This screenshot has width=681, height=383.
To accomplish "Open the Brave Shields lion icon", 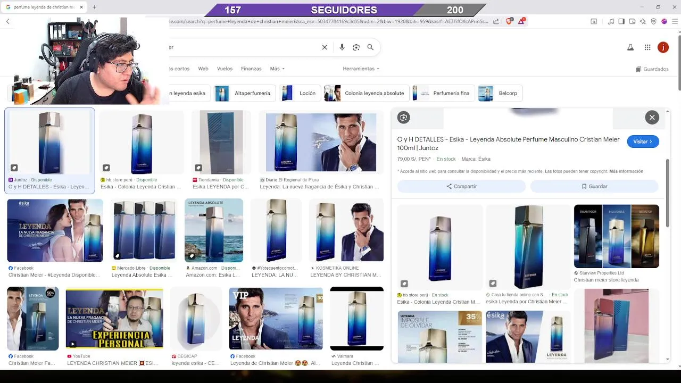I will [509, 21].
